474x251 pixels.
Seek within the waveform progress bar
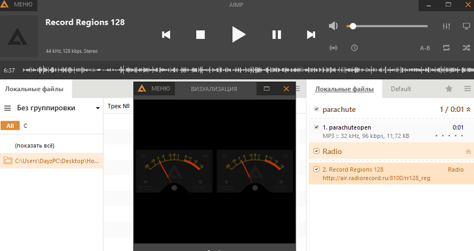[248, 70]
